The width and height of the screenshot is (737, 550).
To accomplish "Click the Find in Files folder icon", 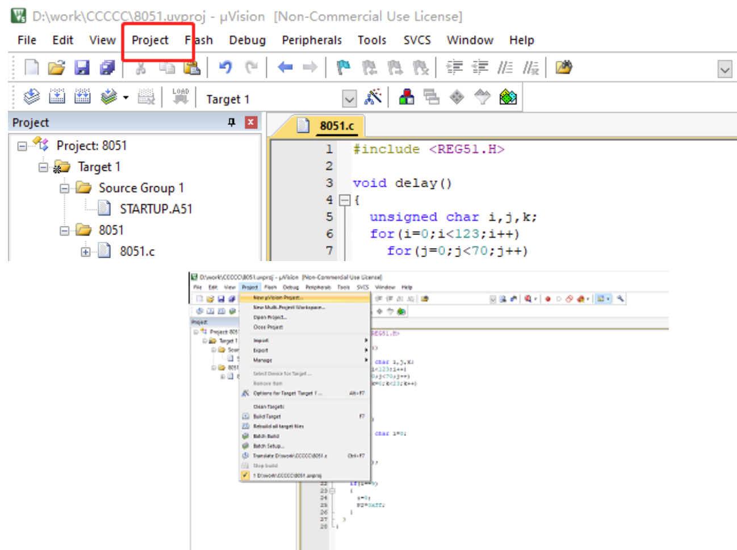I will point(563,68).
